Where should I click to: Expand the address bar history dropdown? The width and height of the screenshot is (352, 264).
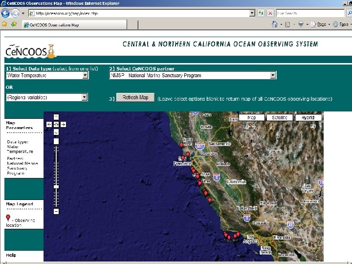click(252, 13)
